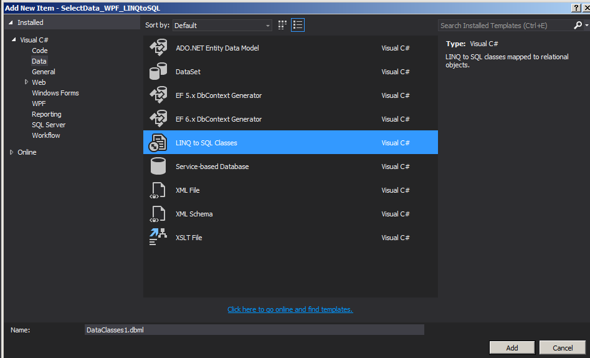Select the SQL Server category
This screenshot has height=358, width=590.
point(49,125)
